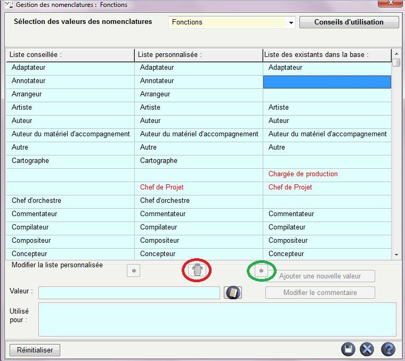The image size is (405, 361).
Task: Click the notepad icon beside Valeur field
Action: [233, 292]
